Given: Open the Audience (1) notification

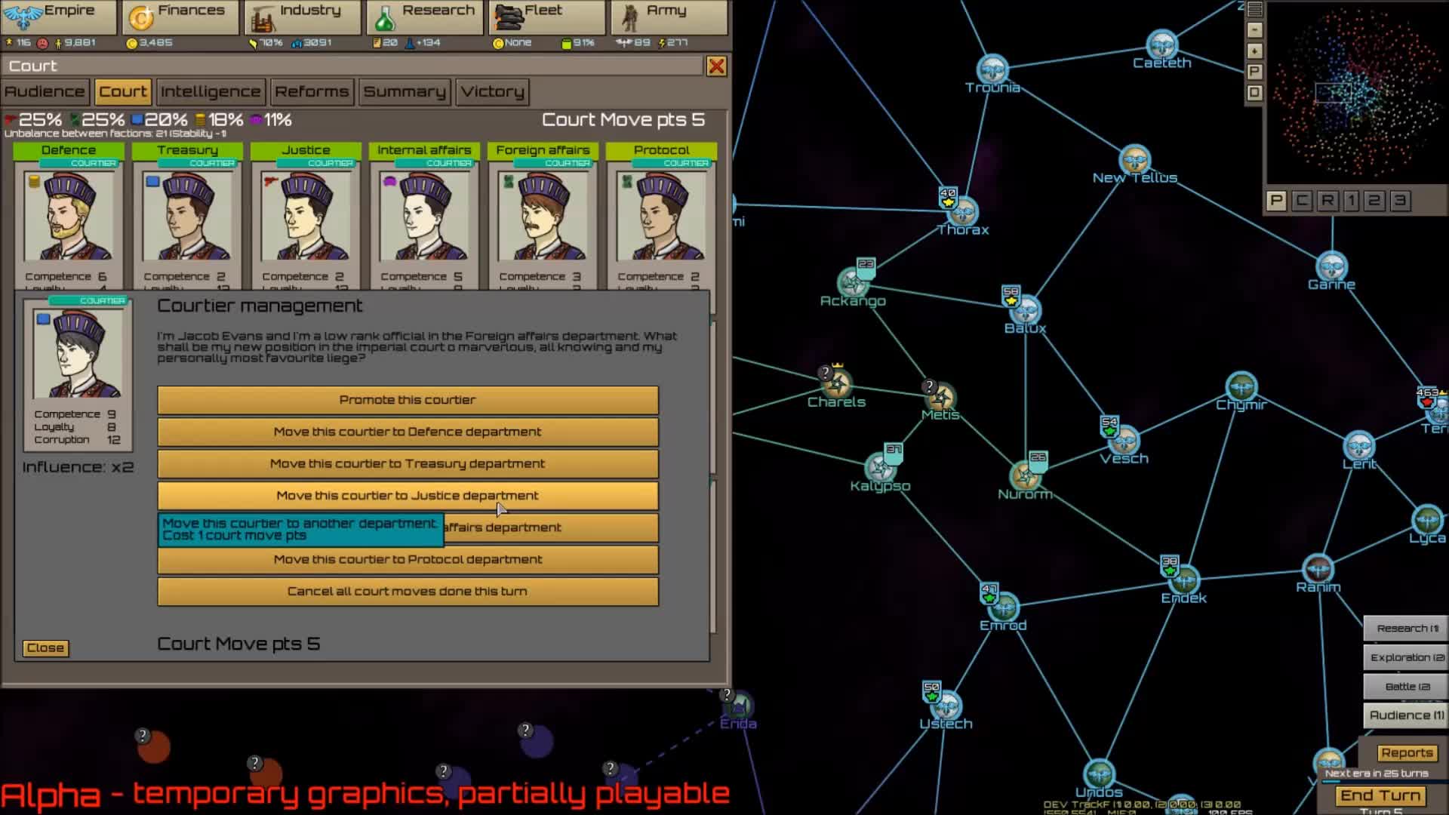Looking at the screenshot, I should click(x=1407, y=715).
